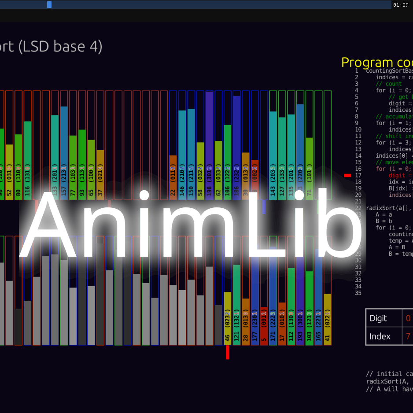Select the bottom bar labeled 46 (023)

click(228, 318)
